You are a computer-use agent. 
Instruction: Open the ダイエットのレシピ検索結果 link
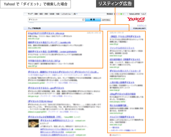pyautogui.click(x=45, y=117)
